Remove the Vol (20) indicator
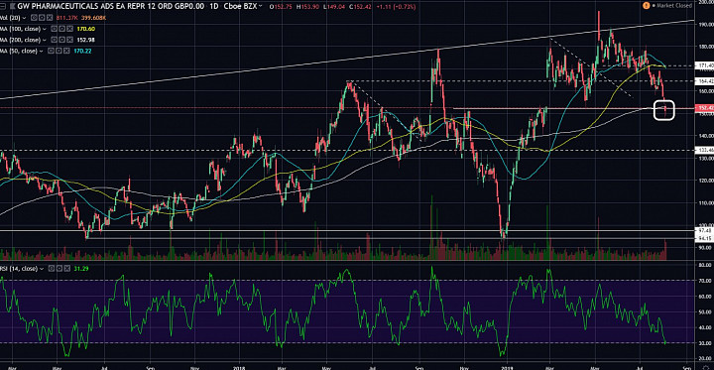 50,18
